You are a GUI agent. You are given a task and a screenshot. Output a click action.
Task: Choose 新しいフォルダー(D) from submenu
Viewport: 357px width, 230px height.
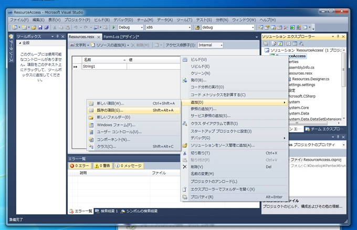(134, 117)
